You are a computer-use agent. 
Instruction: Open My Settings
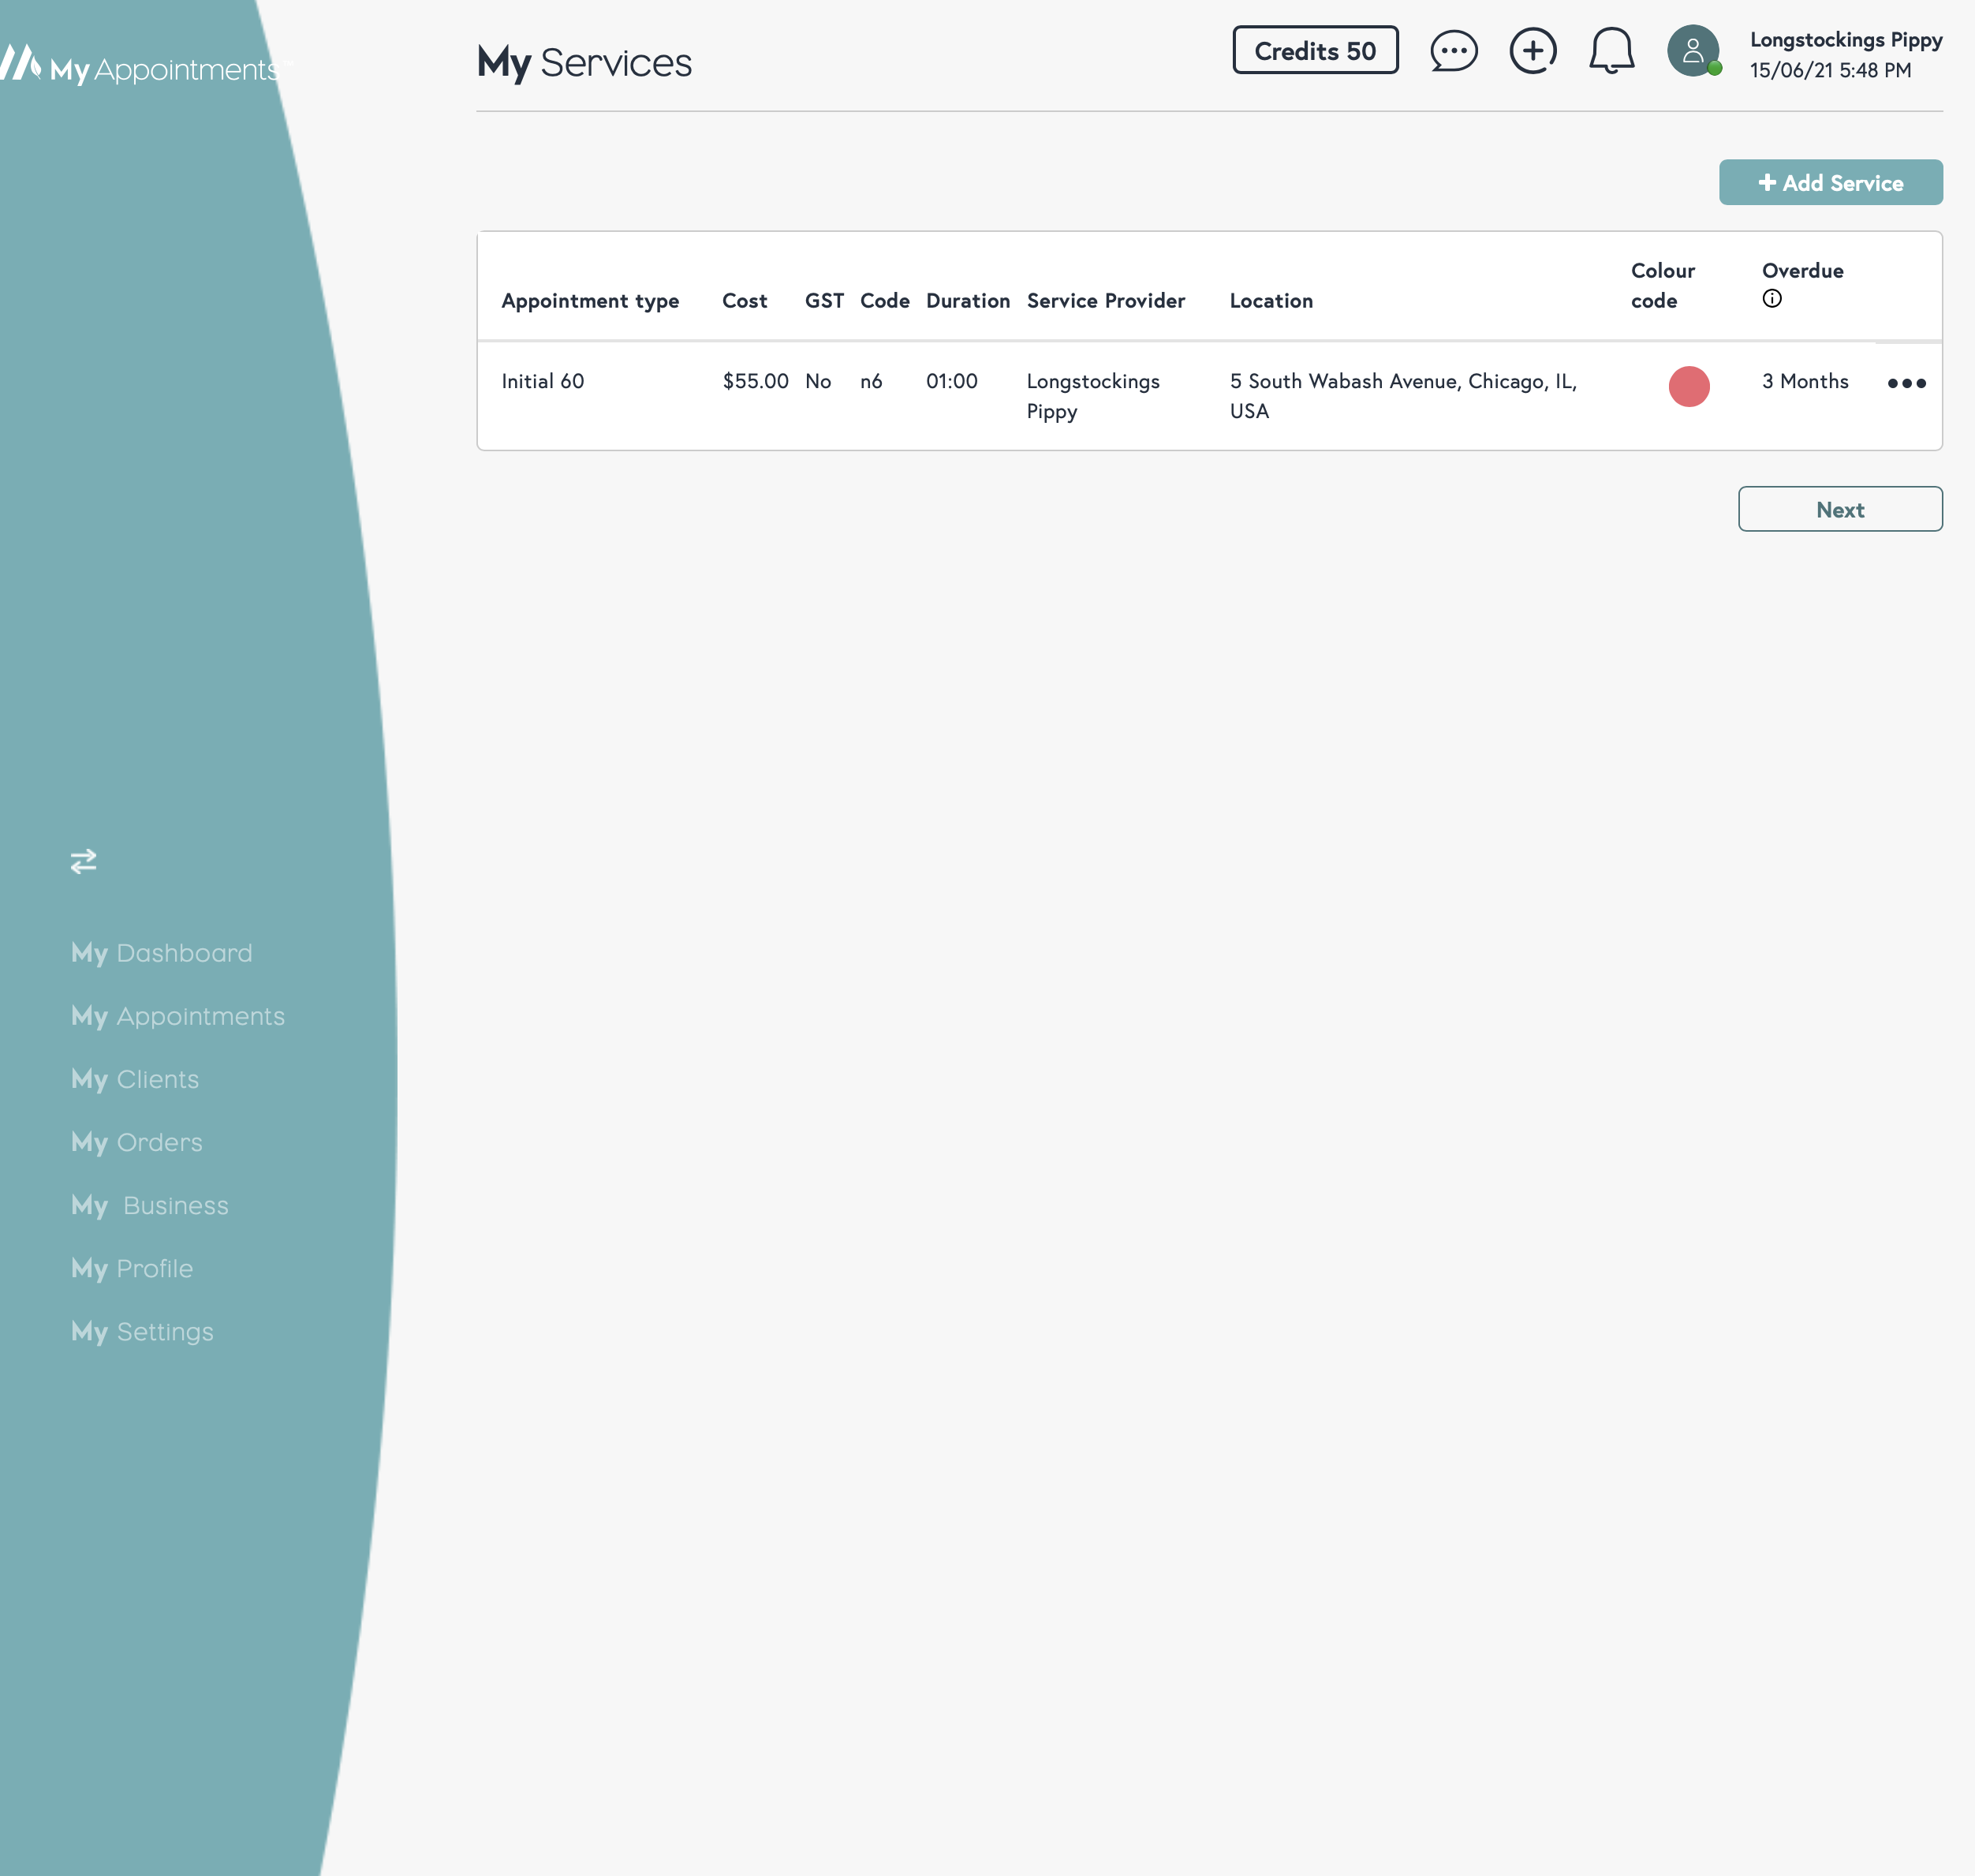tap(143, 1331)
